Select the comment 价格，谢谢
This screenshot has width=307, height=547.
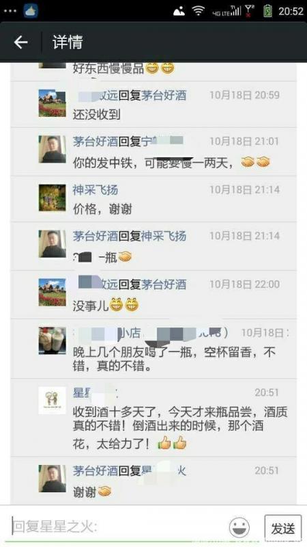(x=102, y=209)
